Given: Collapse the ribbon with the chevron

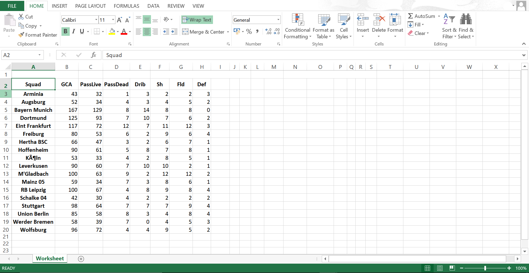Looking at the screenshot, I should (x=523, y=44).
